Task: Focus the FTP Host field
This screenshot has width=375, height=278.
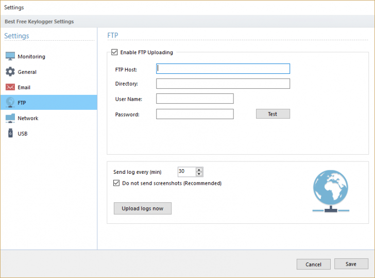Action: (x=223, y=69)
